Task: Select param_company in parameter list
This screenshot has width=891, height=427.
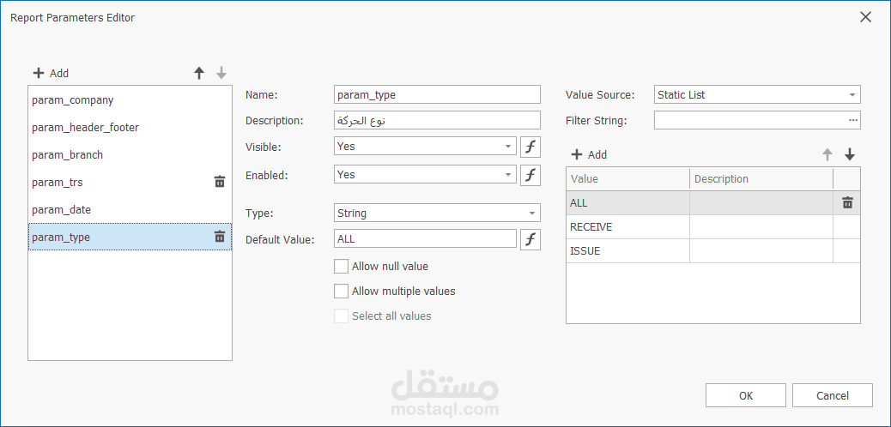Action: [73, 100]
